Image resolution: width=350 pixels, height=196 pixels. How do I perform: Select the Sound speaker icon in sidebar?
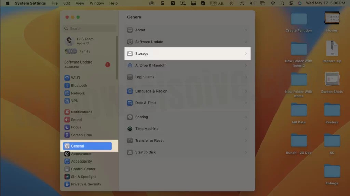coord(67,120)
